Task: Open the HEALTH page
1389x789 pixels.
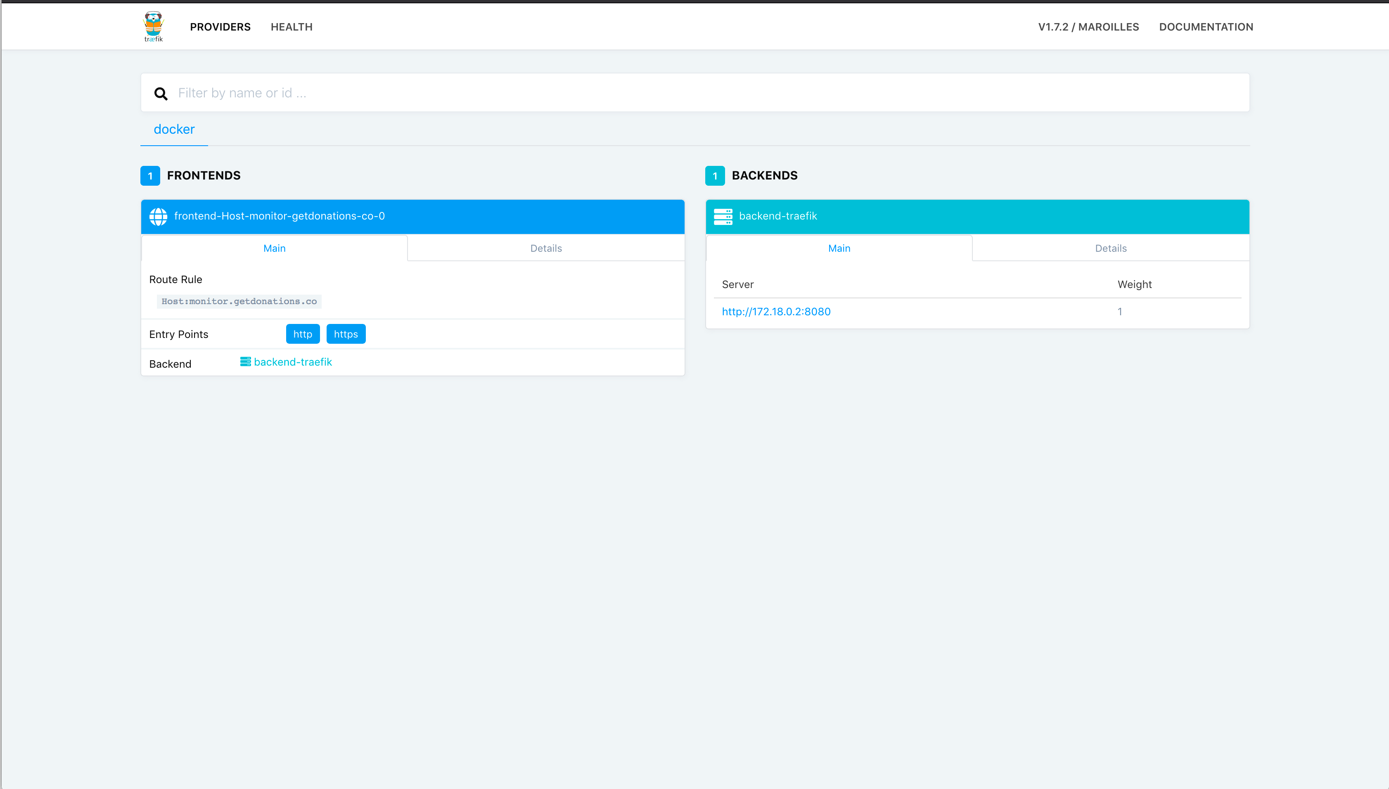Action: [x=291, y=26]
